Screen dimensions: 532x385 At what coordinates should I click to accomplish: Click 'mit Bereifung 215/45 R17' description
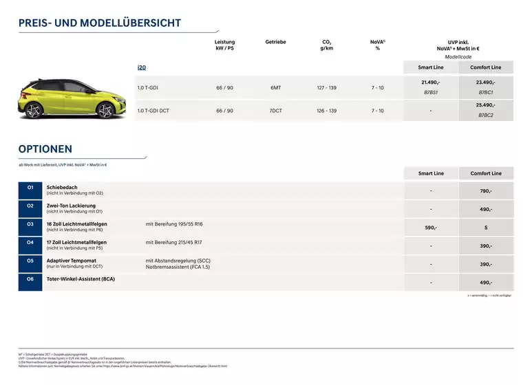pyautogui.click(x=173, y=242)
